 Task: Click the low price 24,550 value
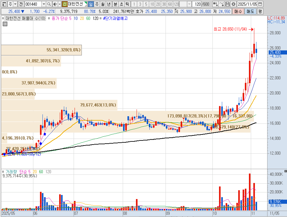(224, 12)
